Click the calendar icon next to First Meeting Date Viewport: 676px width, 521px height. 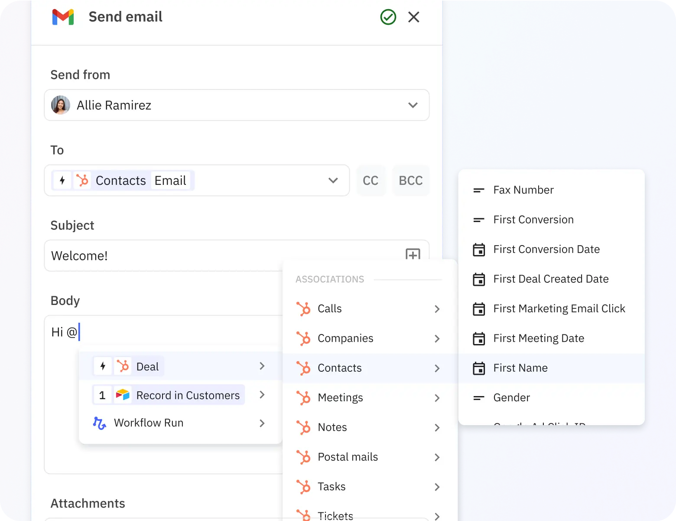479,338
